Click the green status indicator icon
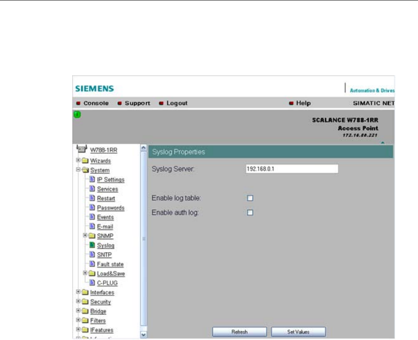 point(77,114)
